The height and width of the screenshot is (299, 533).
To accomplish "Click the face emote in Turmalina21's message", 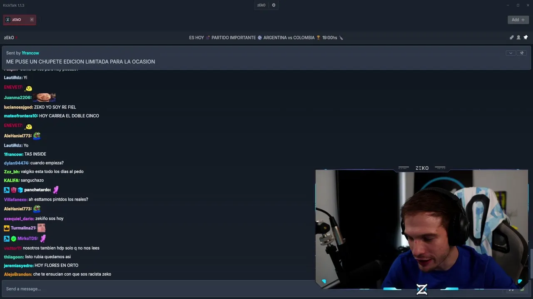I will 41,228.
